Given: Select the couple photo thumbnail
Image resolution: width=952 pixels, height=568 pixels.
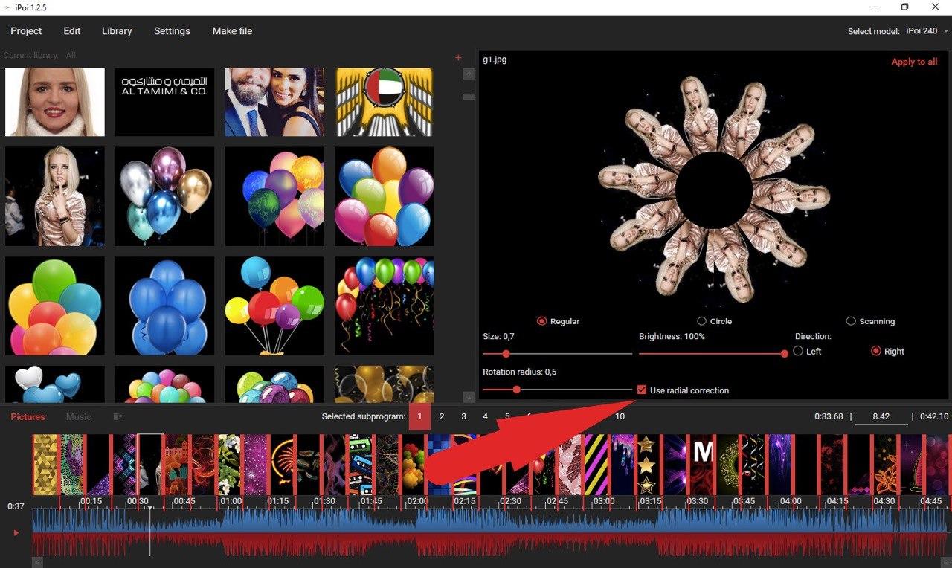Looking at the screenshot, I should point(274,103).
